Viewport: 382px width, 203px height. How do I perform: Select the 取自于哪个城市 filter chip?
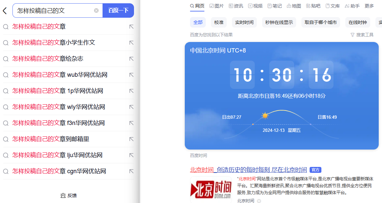tap(321, 22)
